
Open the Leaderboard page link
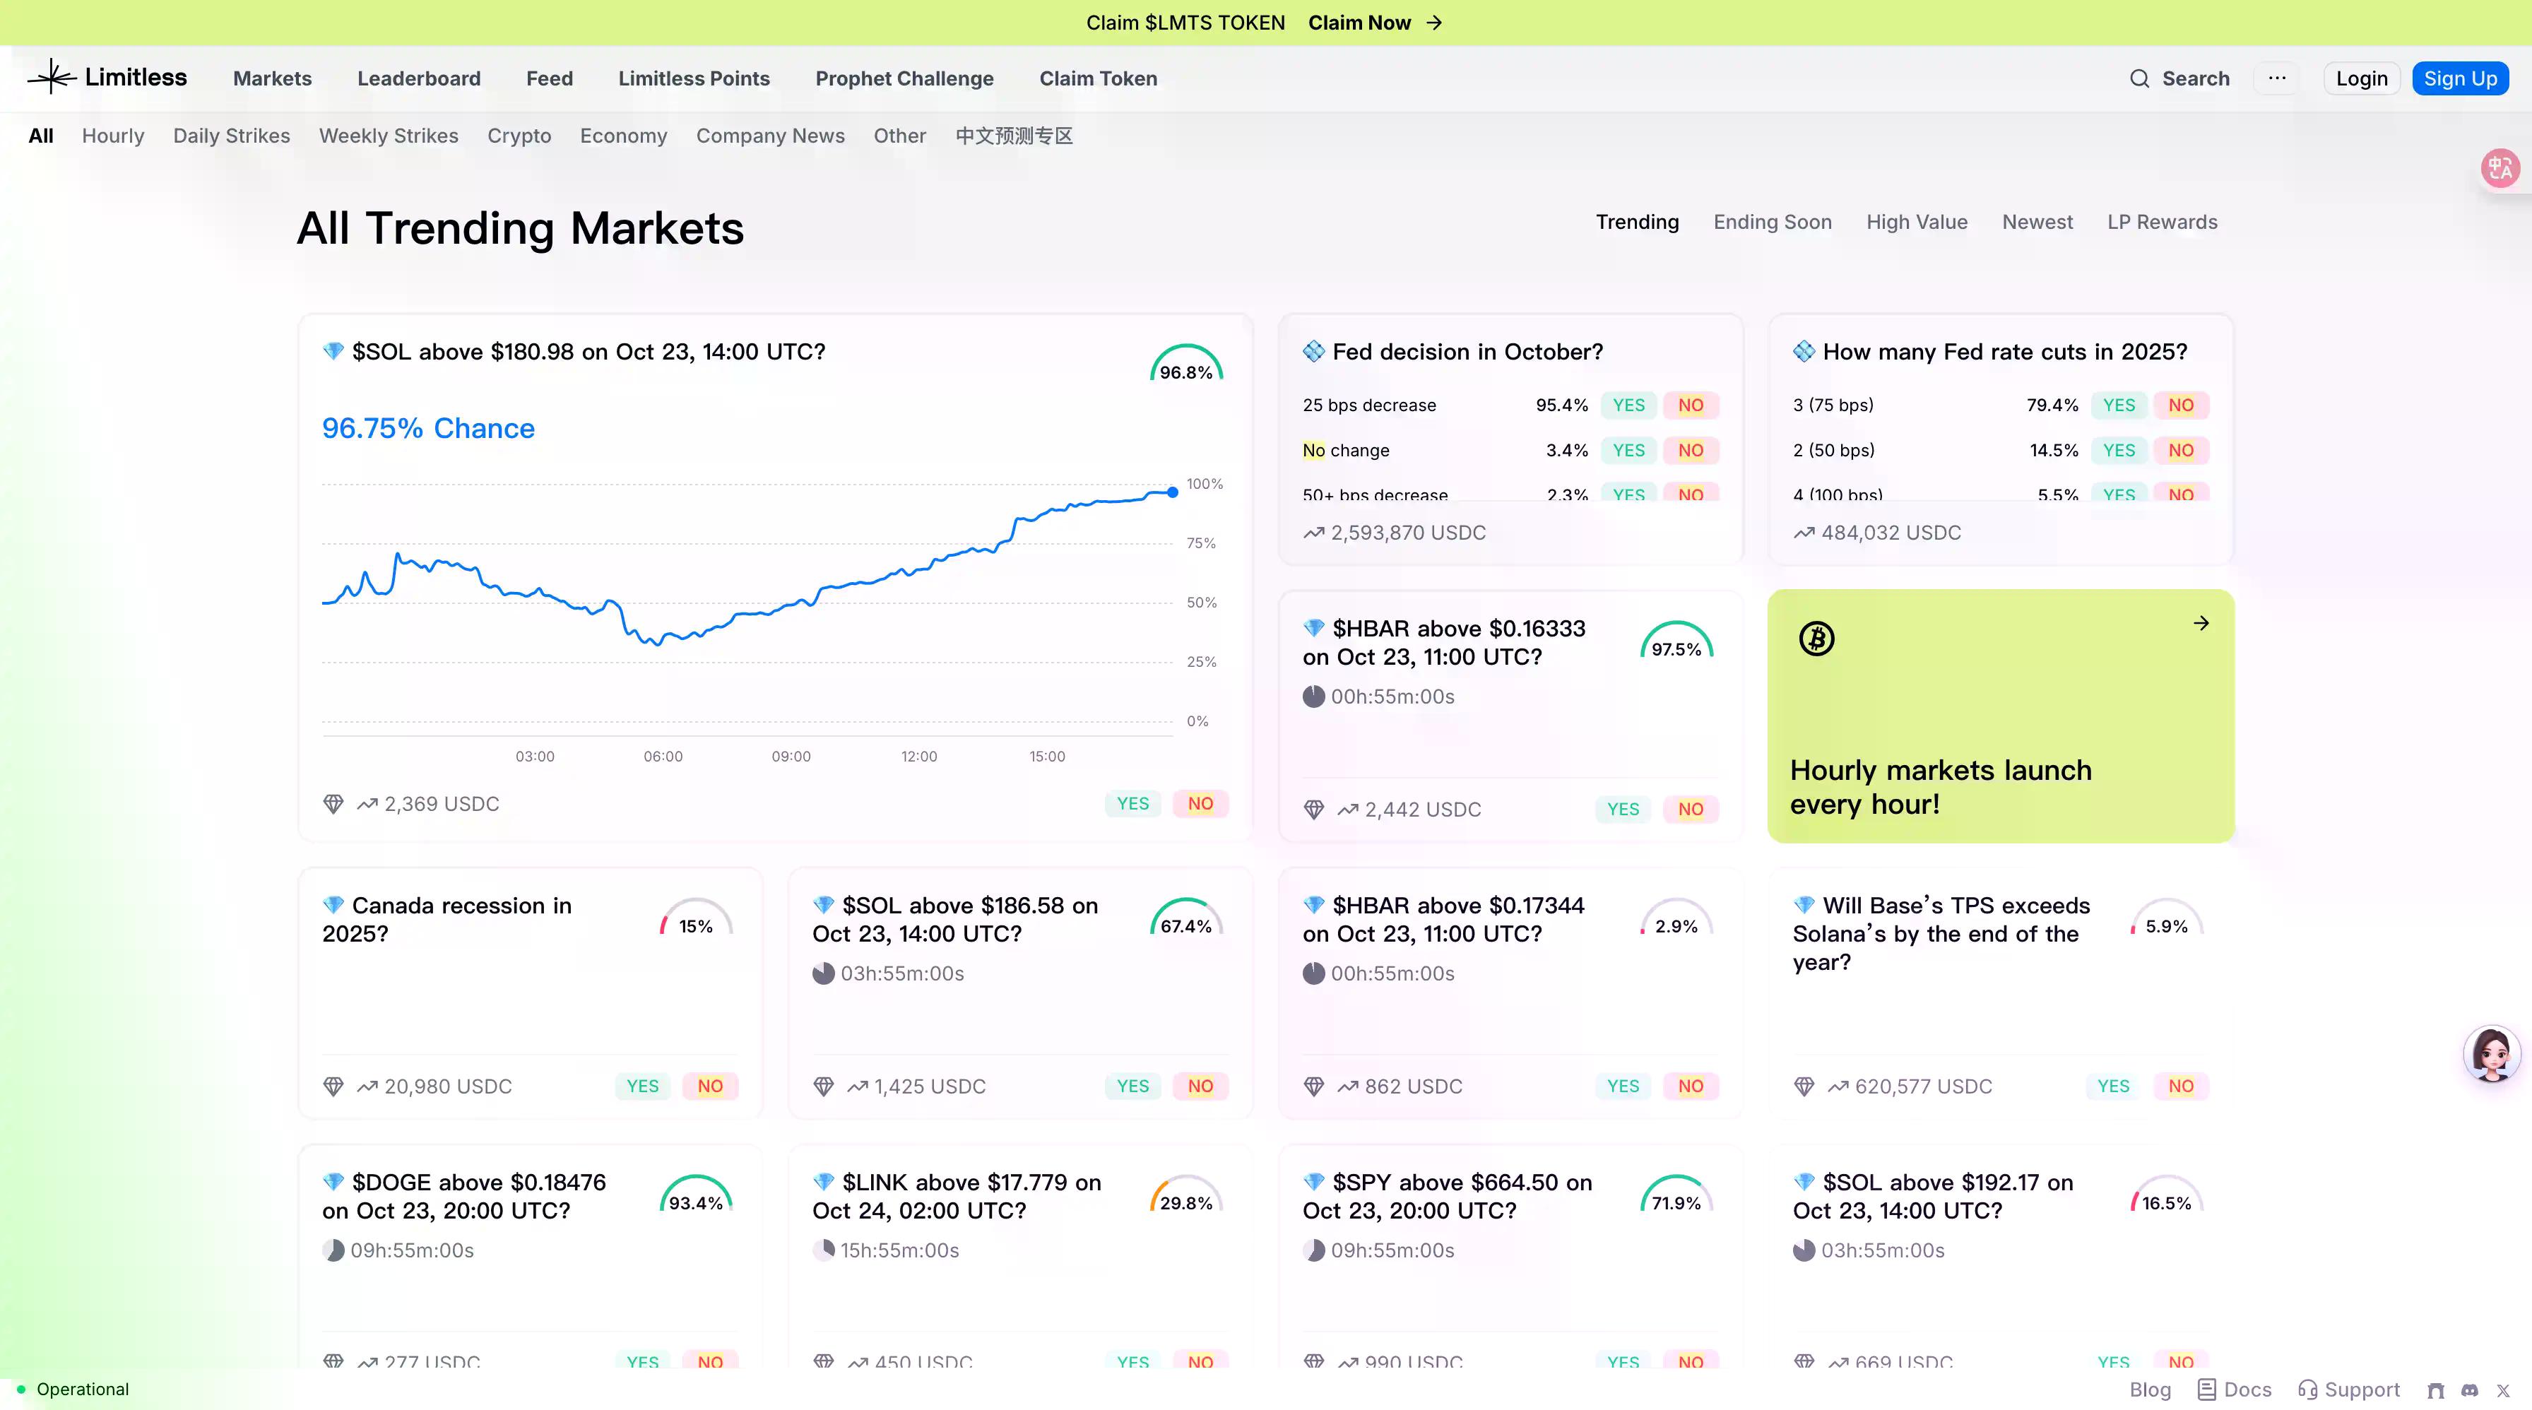pos(419,78)
